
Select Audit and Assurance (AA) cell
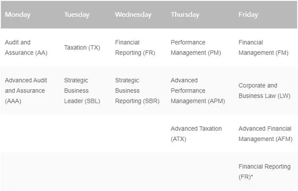coord(26,47)
